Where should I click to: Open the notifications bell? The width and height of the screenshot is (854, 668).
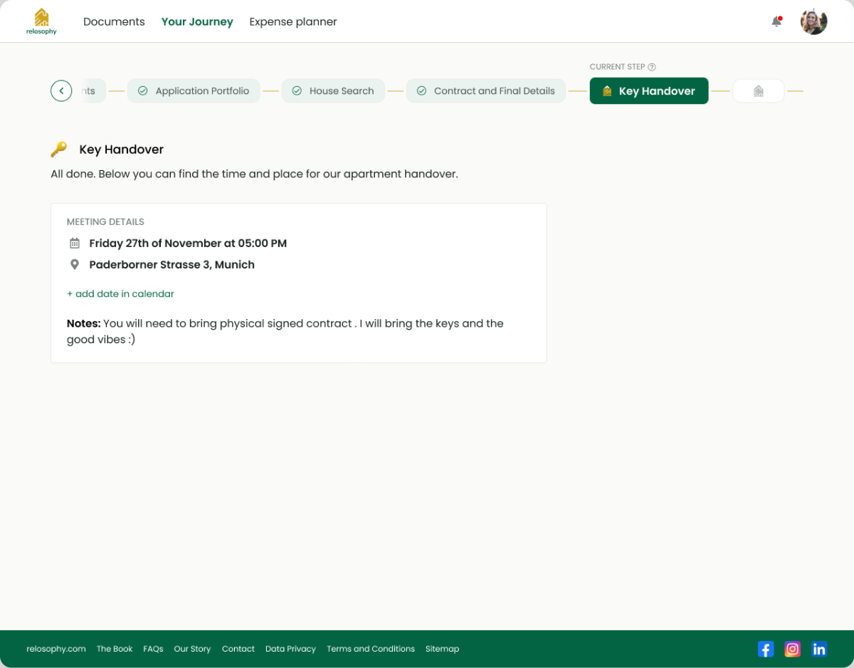776,21
